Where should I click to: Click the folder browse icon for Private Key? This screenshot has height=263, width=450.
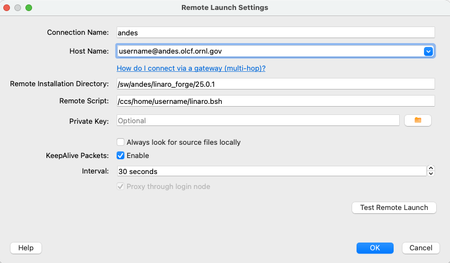[418, 120]
